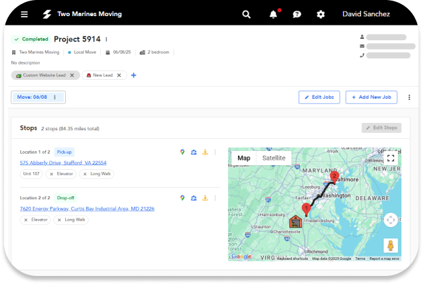Open map pin icon for Location 2
Viewport: 423px width, 284px height.
point(182,198)
